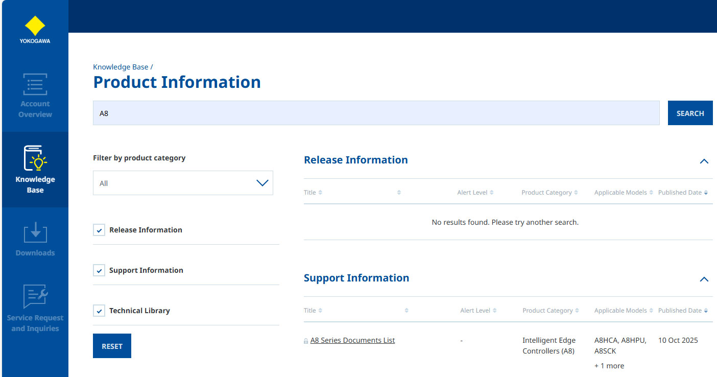Screen dimensions: 717x377
Task: Select the Downloads sidebar icon
Action: (x=35, y=239)
